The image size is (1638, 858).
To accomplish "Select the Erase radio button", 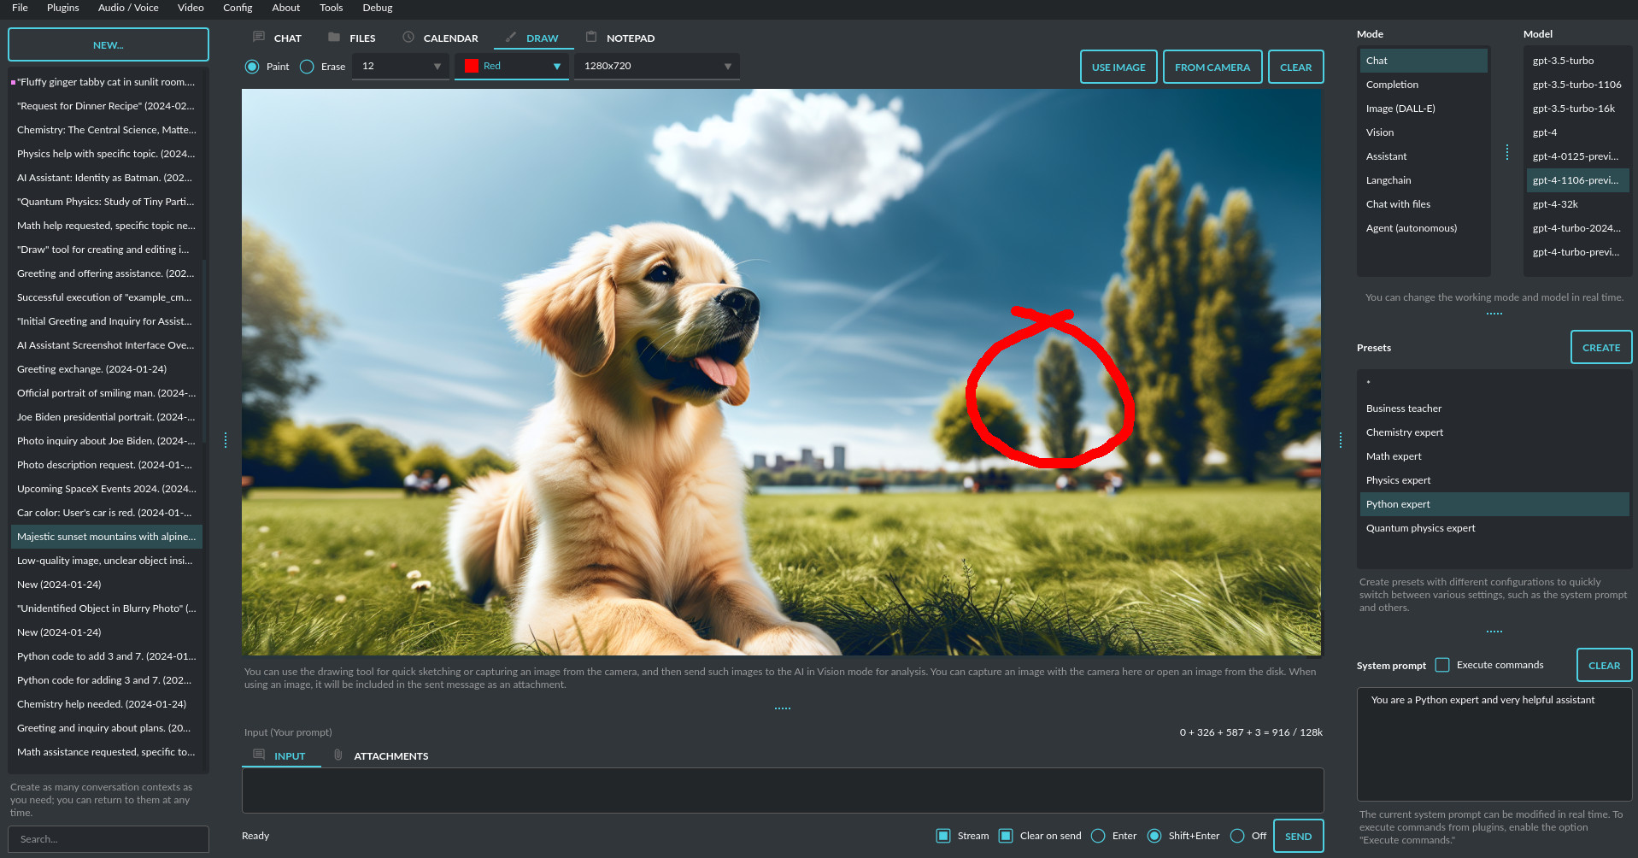I will [306, 66].
